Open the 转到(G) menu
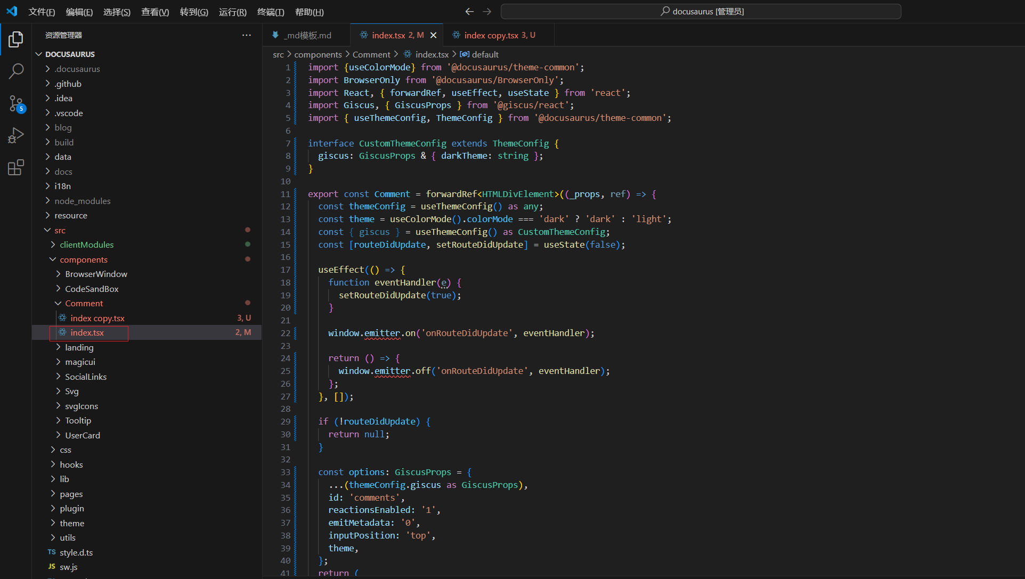The image size is (1025, 579). (194, 12)
